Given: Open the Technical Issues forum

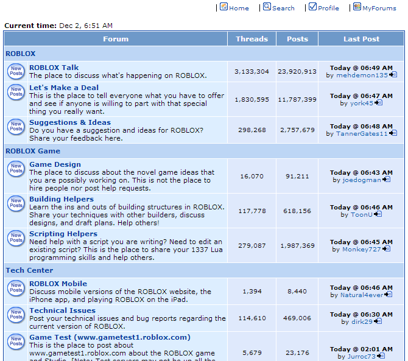Looking at the screenshot, I should tap(63, 310).
